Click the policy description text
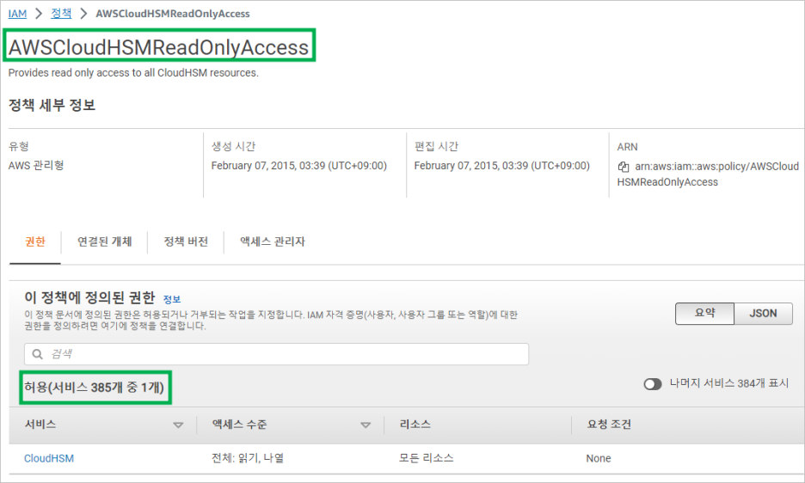Viewport: 805px width, 483px height. pos(133,73)
